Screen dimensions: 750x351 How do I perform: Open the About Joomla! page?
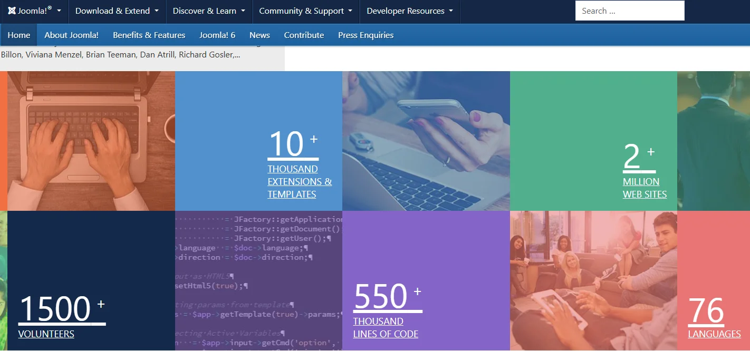pos(71,35)
